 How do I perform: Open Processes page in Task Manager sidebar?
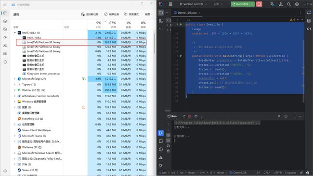tap(5, 13)
